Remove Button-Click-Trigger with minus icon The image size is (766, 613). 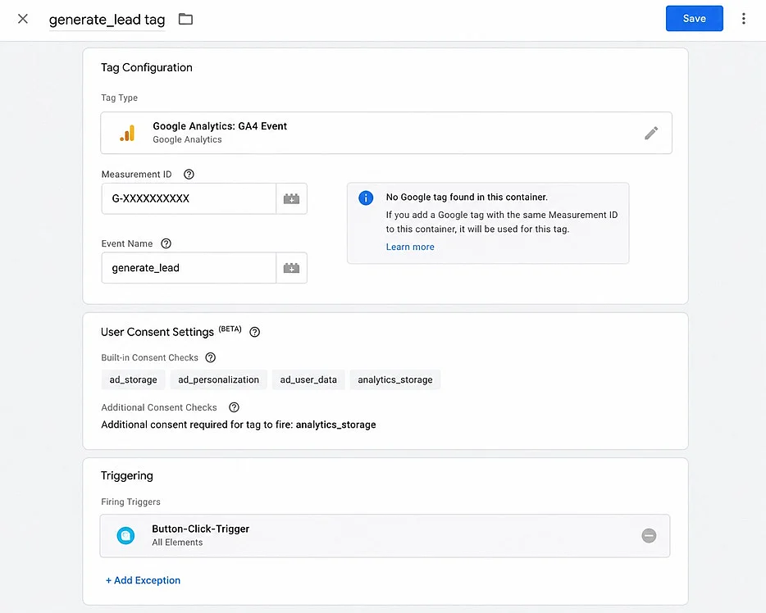click(649, 535)
